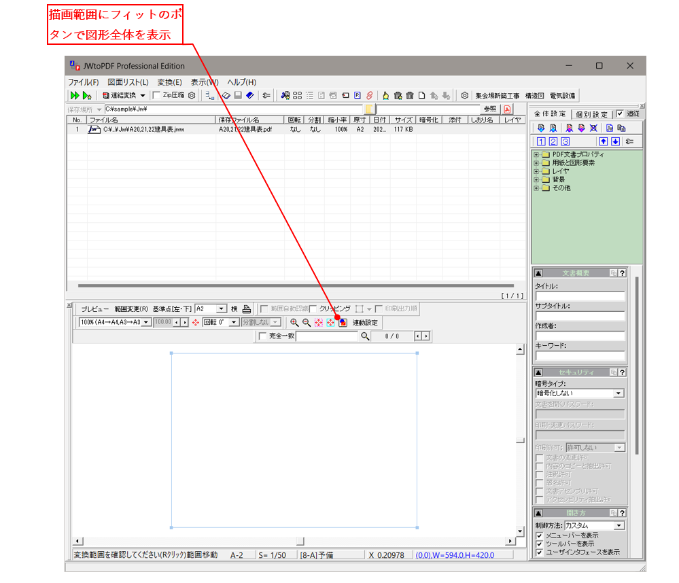Click the タイトル text input field
This screenshot has height=583, width=679.
[580, 296]
